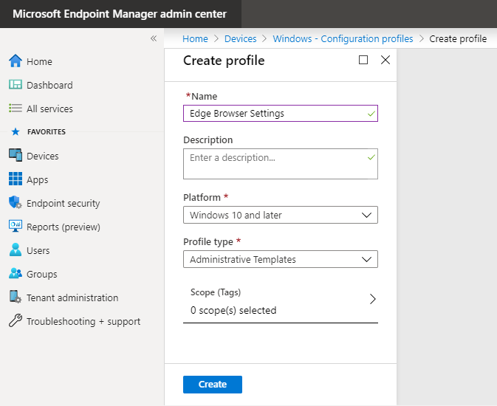Open Dashboard from sidebar menu
Image resolution: width=497 pixels, height=406 pixels.
pos(49,85)
